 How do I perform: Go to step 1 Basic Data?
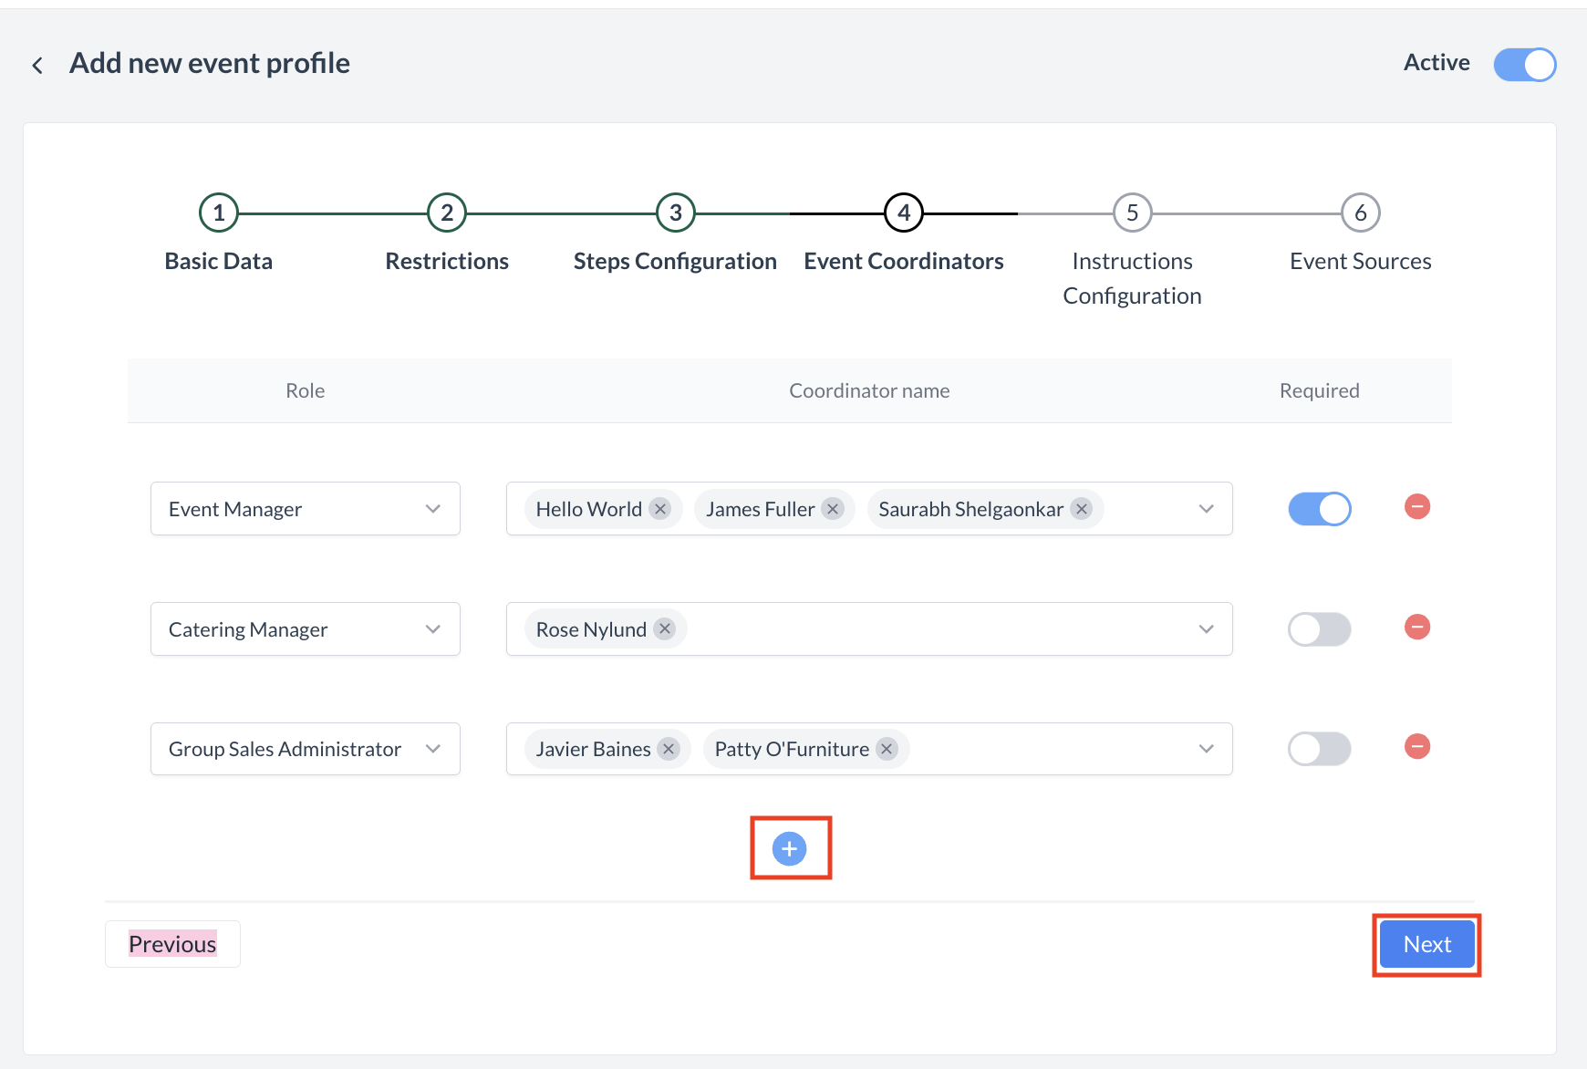pos(219,213)
